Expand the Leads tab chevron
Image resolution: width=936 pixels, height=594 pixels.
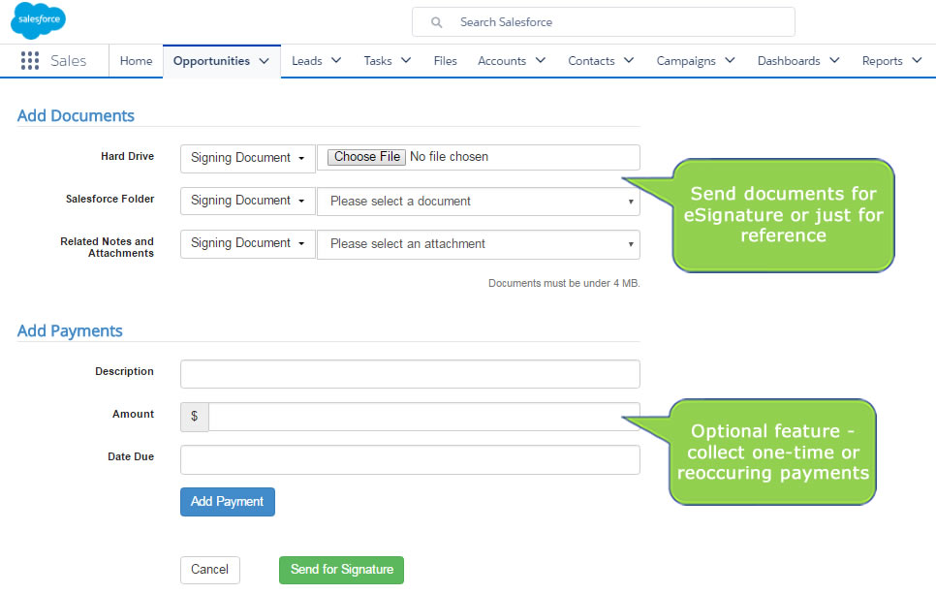[336, 60]
